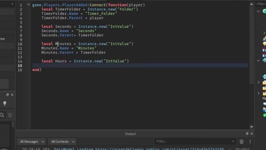Image resolution: width=266 pixels, height=150 pixels.
Task: Click the "Minutes" string on line 11
Action: coord(86,48)
